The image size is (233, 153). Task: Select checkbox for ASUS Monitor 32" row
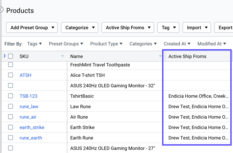click(10, 85)
